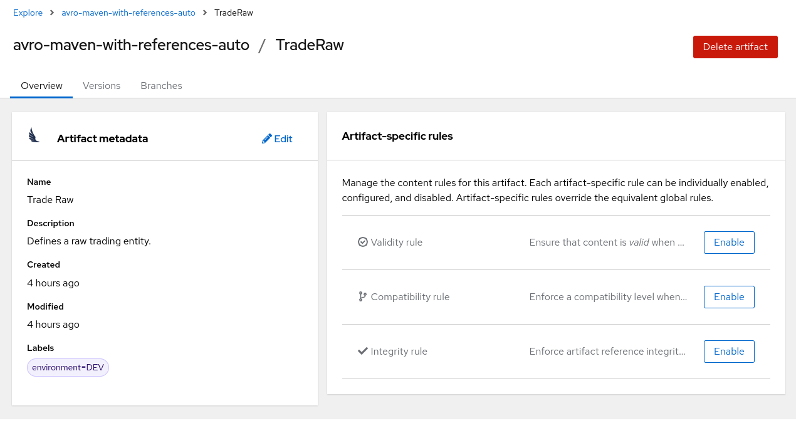796x428 pixels.
Task: Select the environment=DEV label badge
Action: click(x=68, y=367)
